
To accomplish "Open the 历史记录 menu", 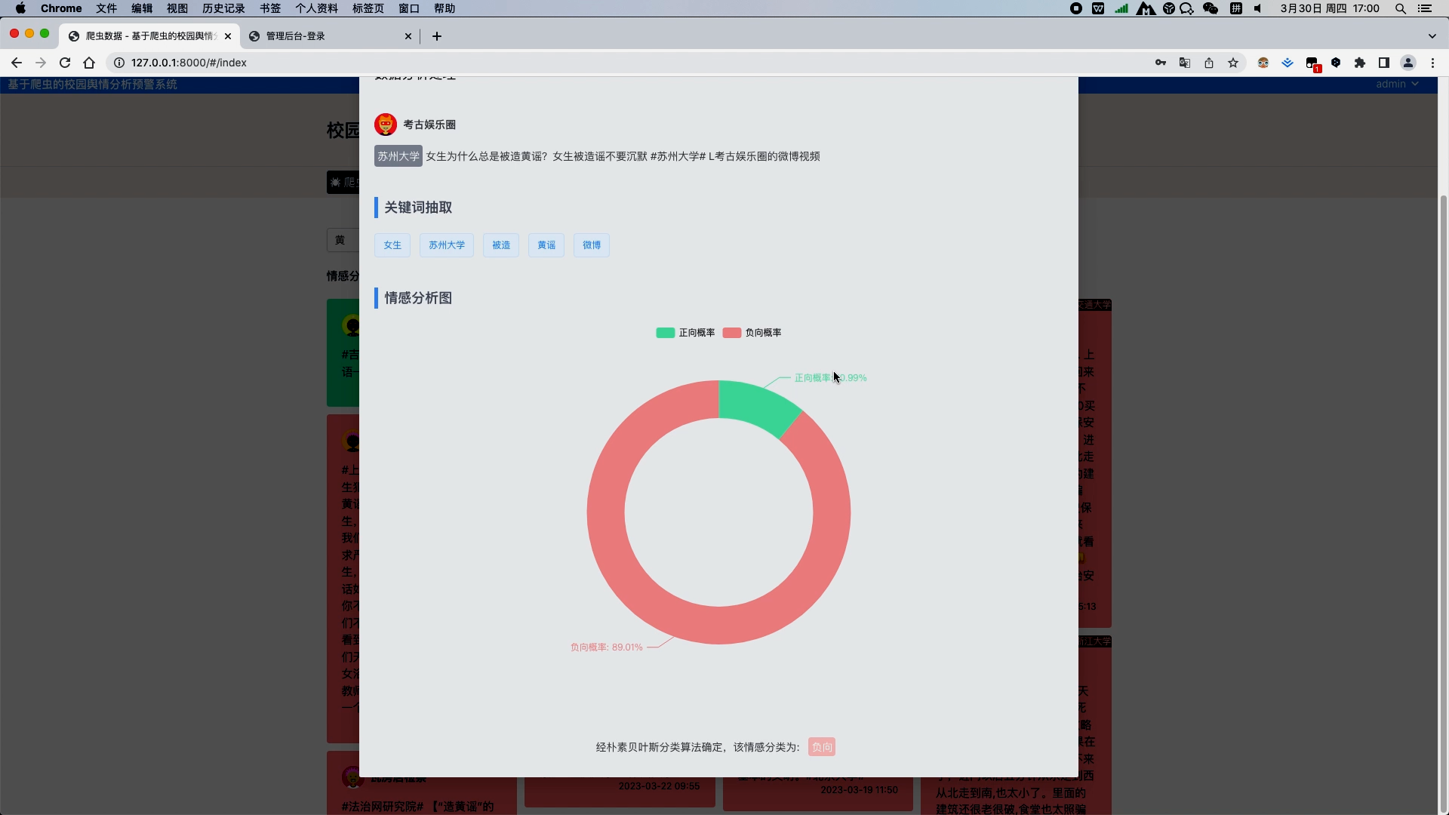I will pyautogui.click(x=223, y=8).
